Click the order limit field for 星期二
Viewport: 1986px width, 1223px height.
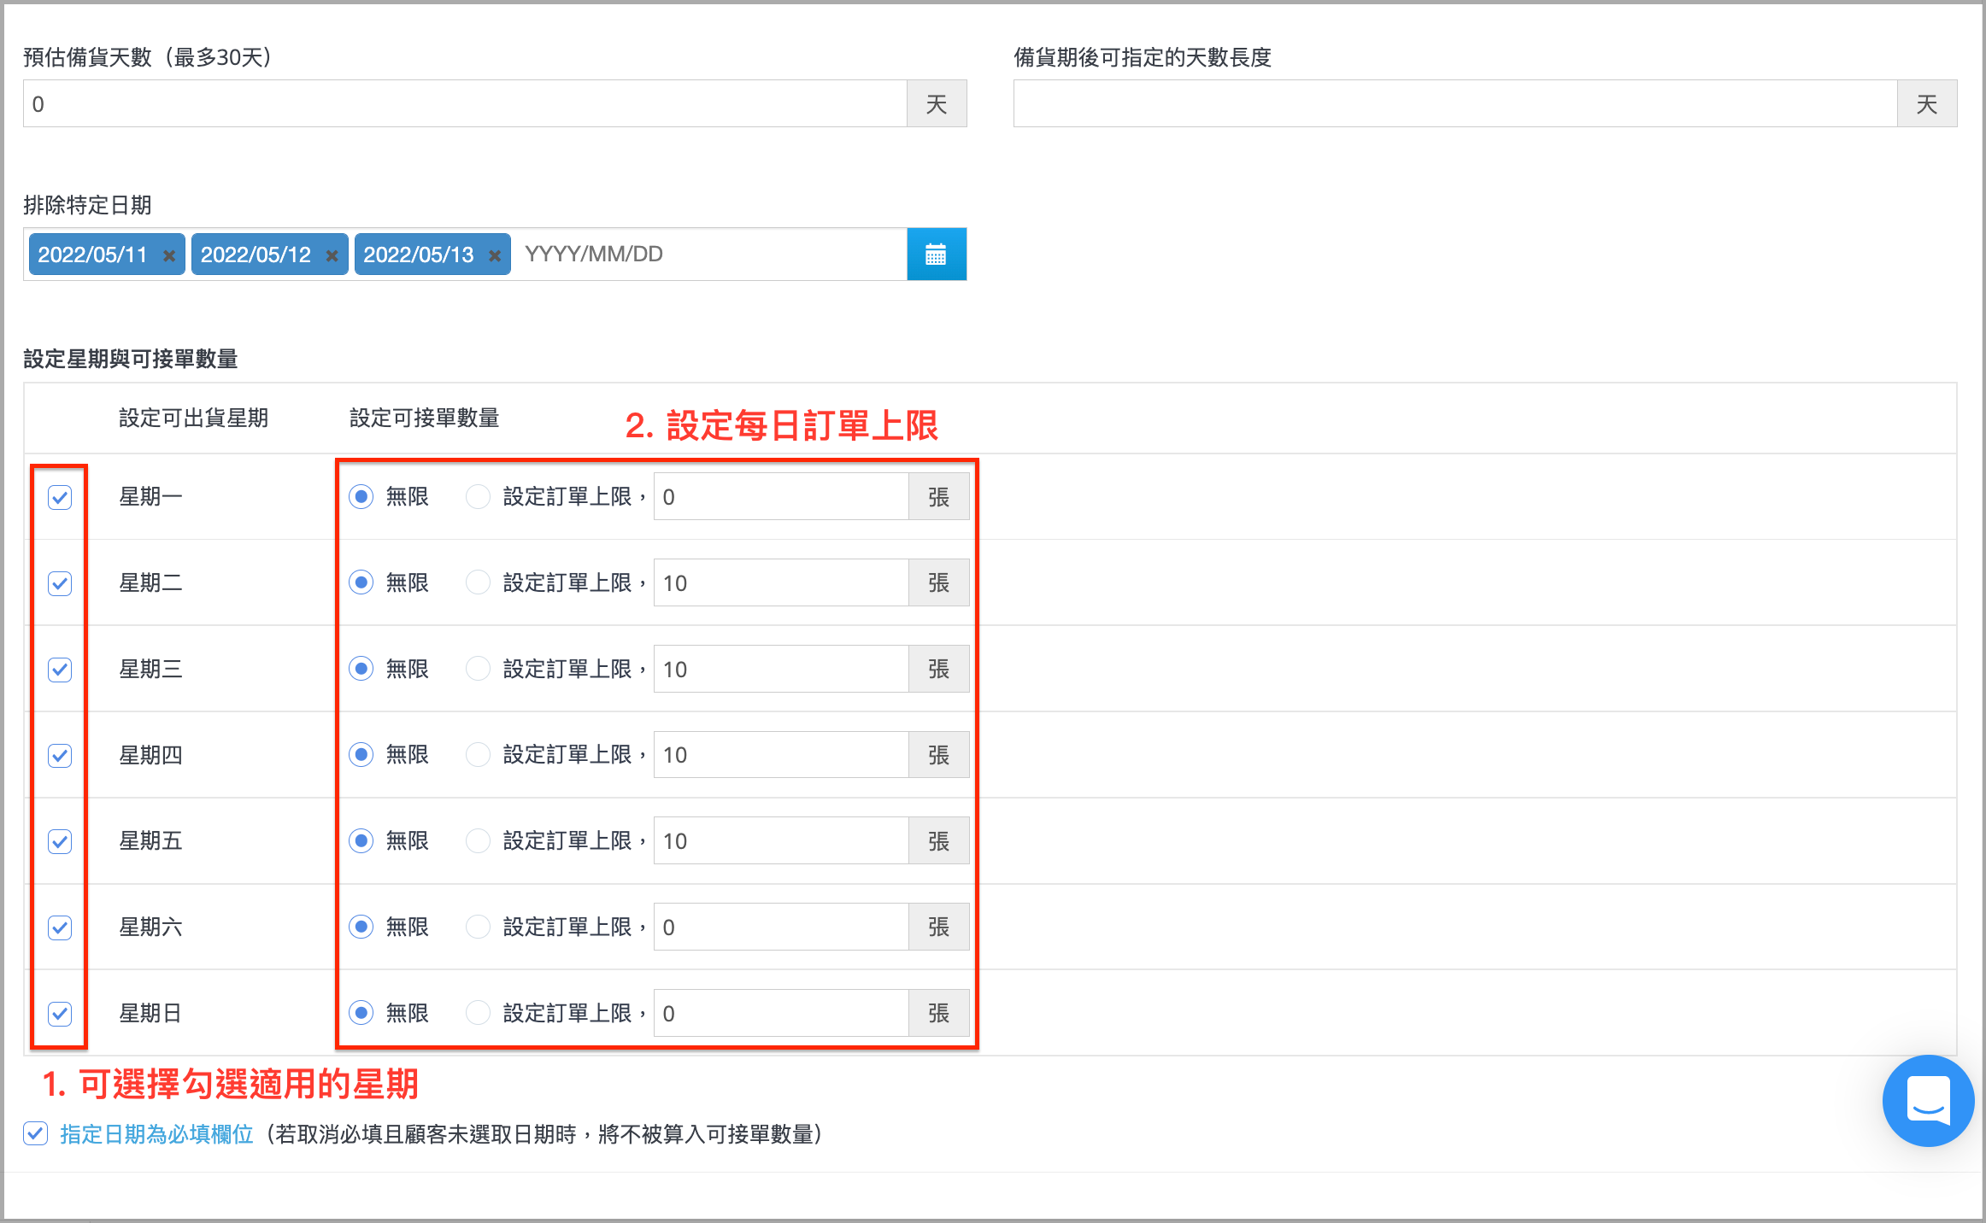(x=781, y=582)
